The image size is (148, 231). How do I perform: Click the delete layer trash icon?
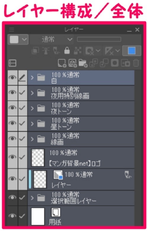point(136,63)
